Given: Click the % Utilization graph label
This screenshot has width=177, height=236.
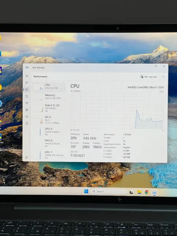Looking at the screenshot, I should click(x=76, y=91).
